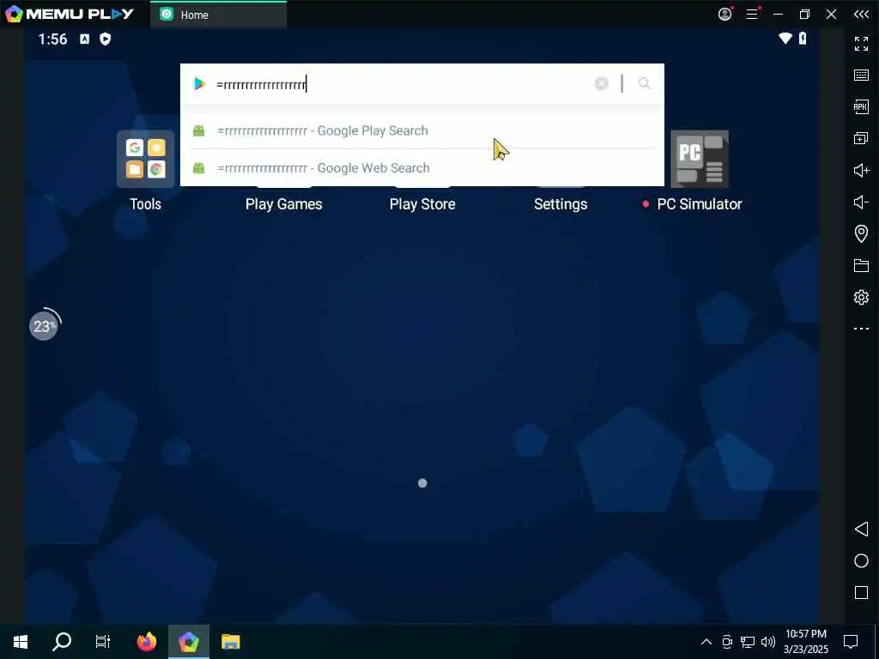
Task: Click the MEmu Play logo in title bar
Action: point(70,14)
